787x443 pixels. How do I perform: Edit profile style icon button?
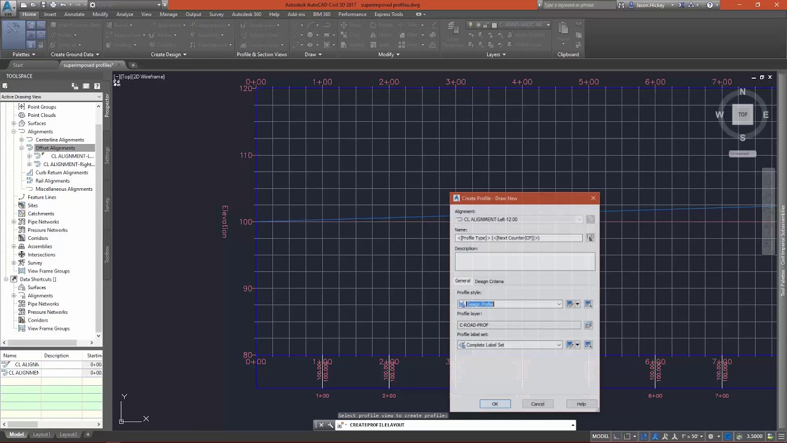click(x=570, y=304)
